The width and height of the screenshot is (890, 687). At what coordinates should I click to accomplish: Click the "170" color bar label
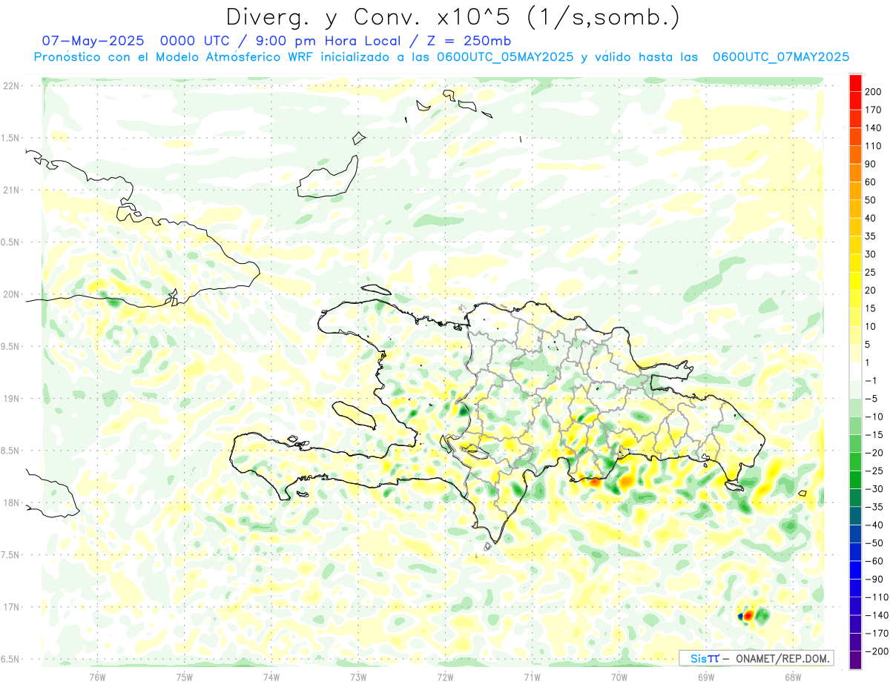[874, 110]
